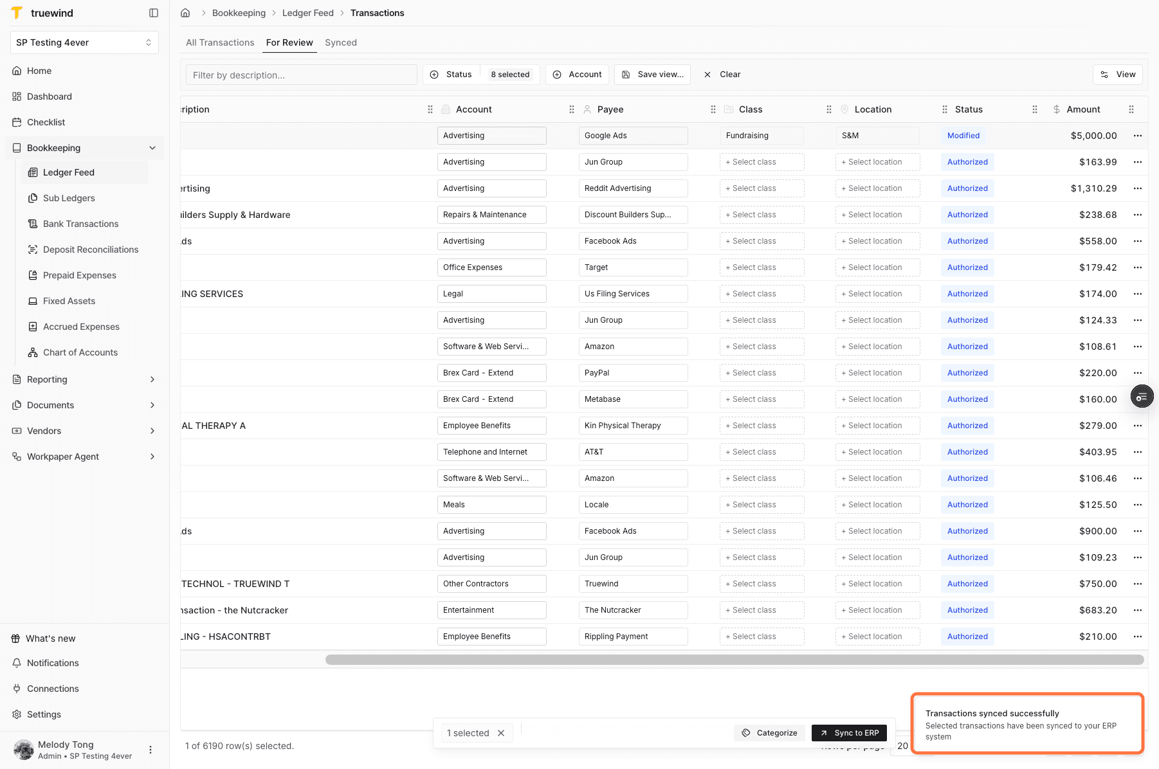
Task: Click the Location column header
Action: tap(873, 109)
